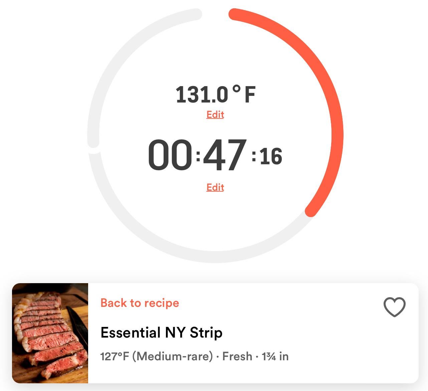The width and height of the screenshot is (428, 391).
Task: Click the rounded lower end of orange arc
Action: [x=311, y=211]
